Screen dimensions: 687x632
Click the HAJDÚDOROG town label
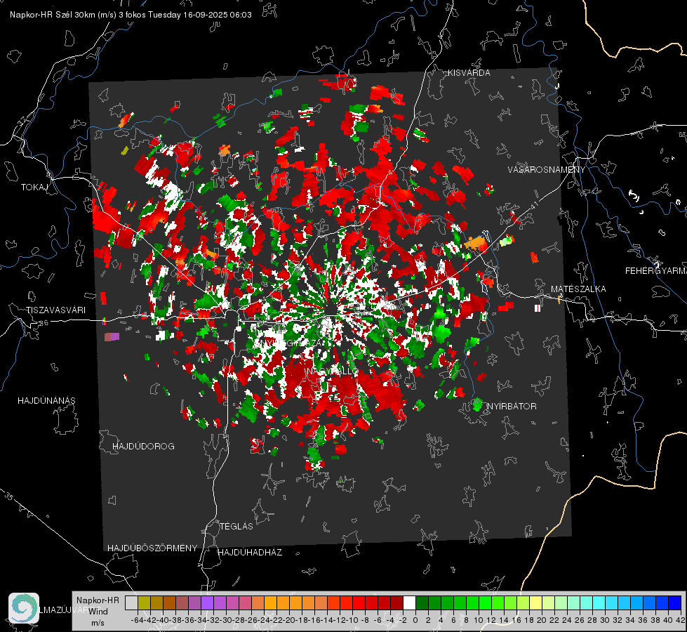click(143, 447)
